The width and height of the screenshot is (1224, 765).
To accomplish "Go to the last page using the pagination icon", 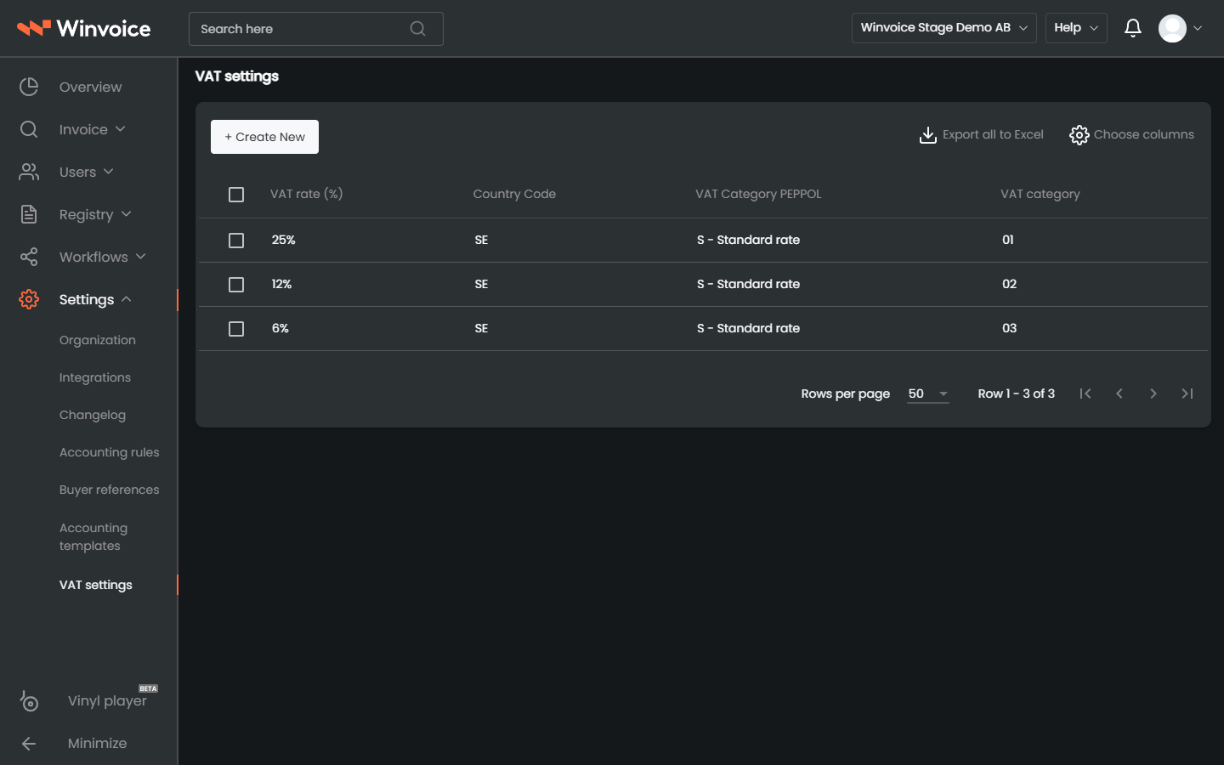I will (x=1187, y=394).
